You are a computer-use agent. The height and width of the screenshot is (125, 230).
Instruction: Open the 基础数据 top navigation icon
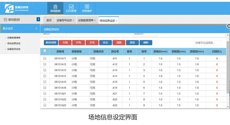55,8
